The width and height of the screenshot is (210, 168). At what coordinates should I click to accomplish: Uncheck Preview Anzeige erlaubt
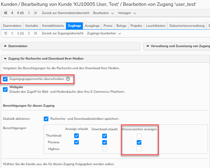pyautogui.click(x=76, y=142)
